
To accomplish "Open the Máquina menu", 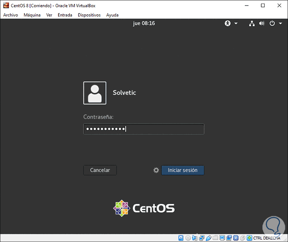I will 32,15.
